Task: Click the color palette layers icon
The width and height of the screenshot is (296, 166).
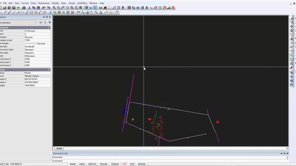Action: (129, 8)
